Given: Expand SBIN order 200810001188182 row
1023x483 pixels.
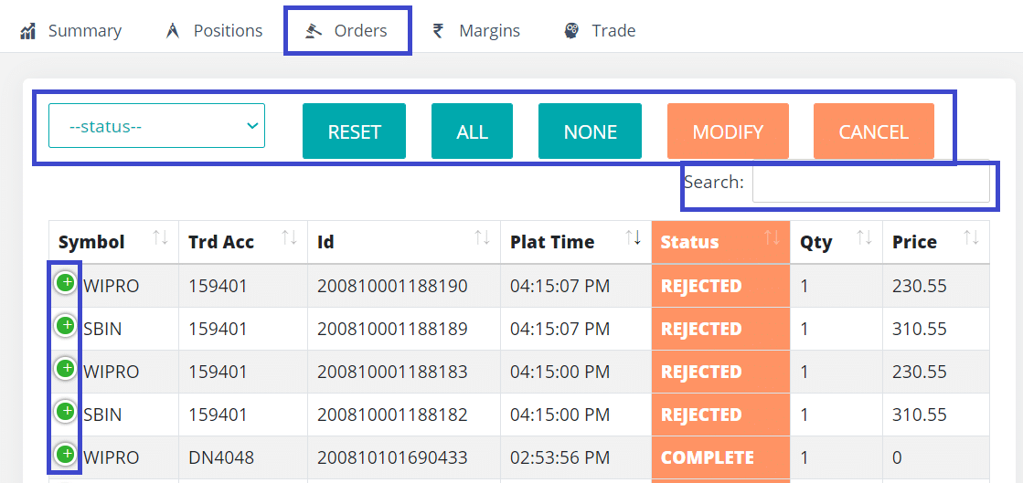Looking at the screenshot, I should point(65,411).
